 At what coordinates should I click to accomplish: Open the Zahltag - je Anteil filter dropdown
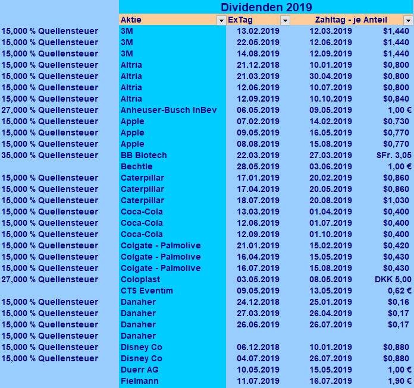pos(408,20)
